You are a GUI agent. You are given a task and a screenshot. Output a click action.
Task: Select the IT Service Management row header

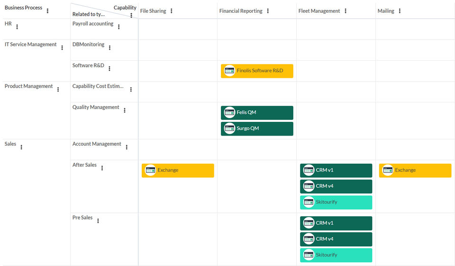(x=30, y=45)
